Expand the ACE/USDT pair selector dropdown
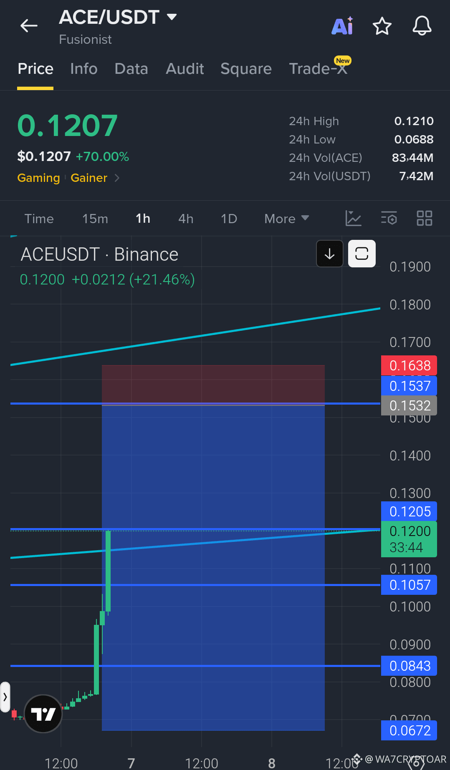Screen dimensions: 450x770 click(172, 17)
